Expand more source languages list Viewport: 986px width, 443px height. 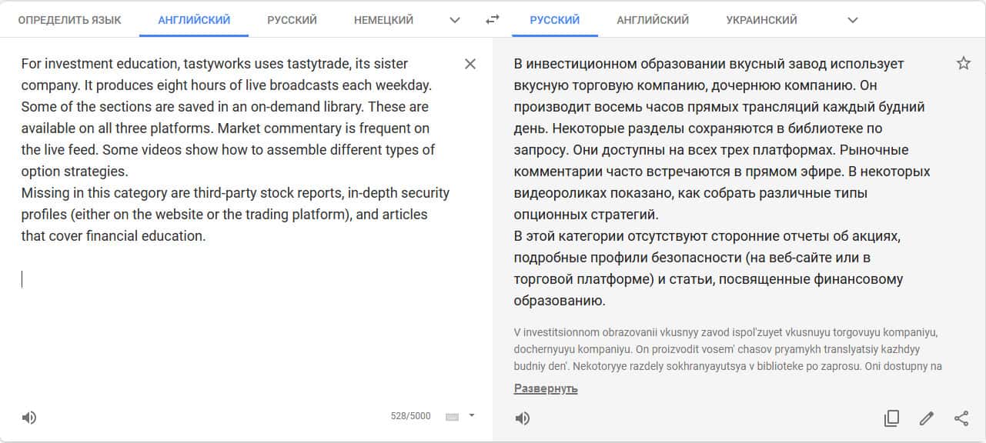pyautogui.click(x=455, y=20)
